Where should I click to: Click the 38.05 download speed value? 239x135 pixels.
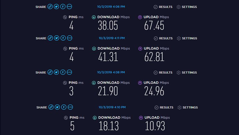tap(108, 26)
